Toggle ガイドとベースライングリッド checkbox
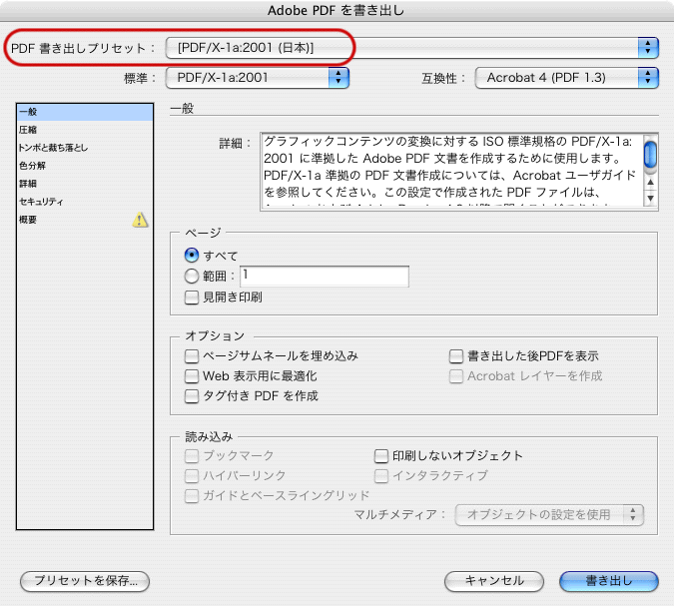 tap(192, 495)
